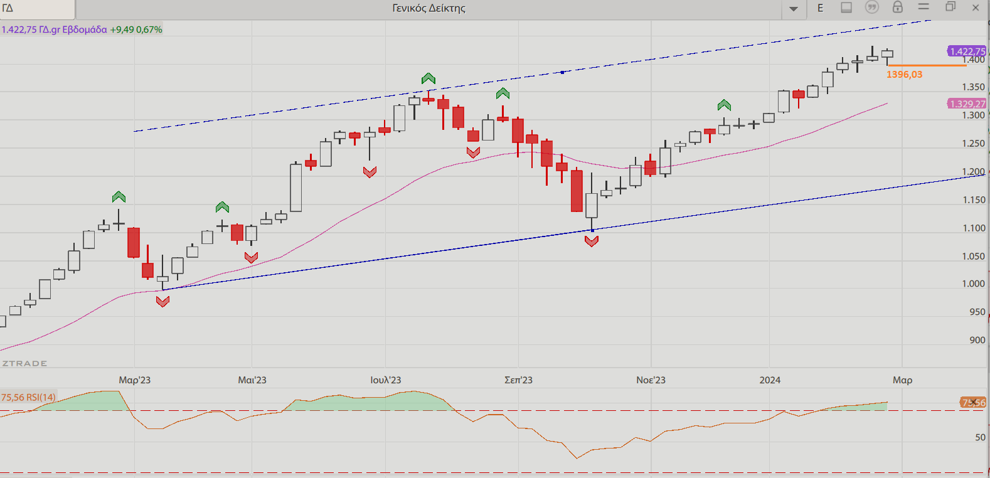Click the E period selector button
990x478 pixels.
(x=820, y=8)
